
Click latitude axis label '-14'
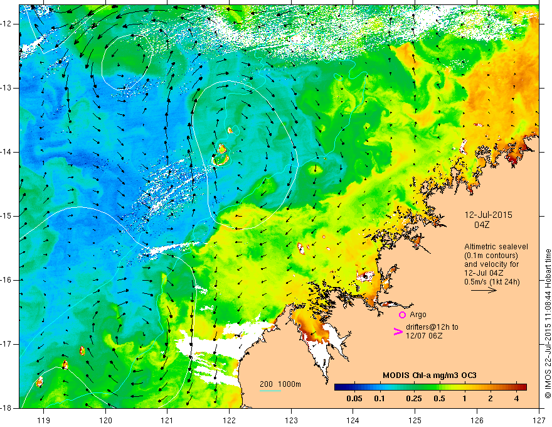(x=6, y=152)
